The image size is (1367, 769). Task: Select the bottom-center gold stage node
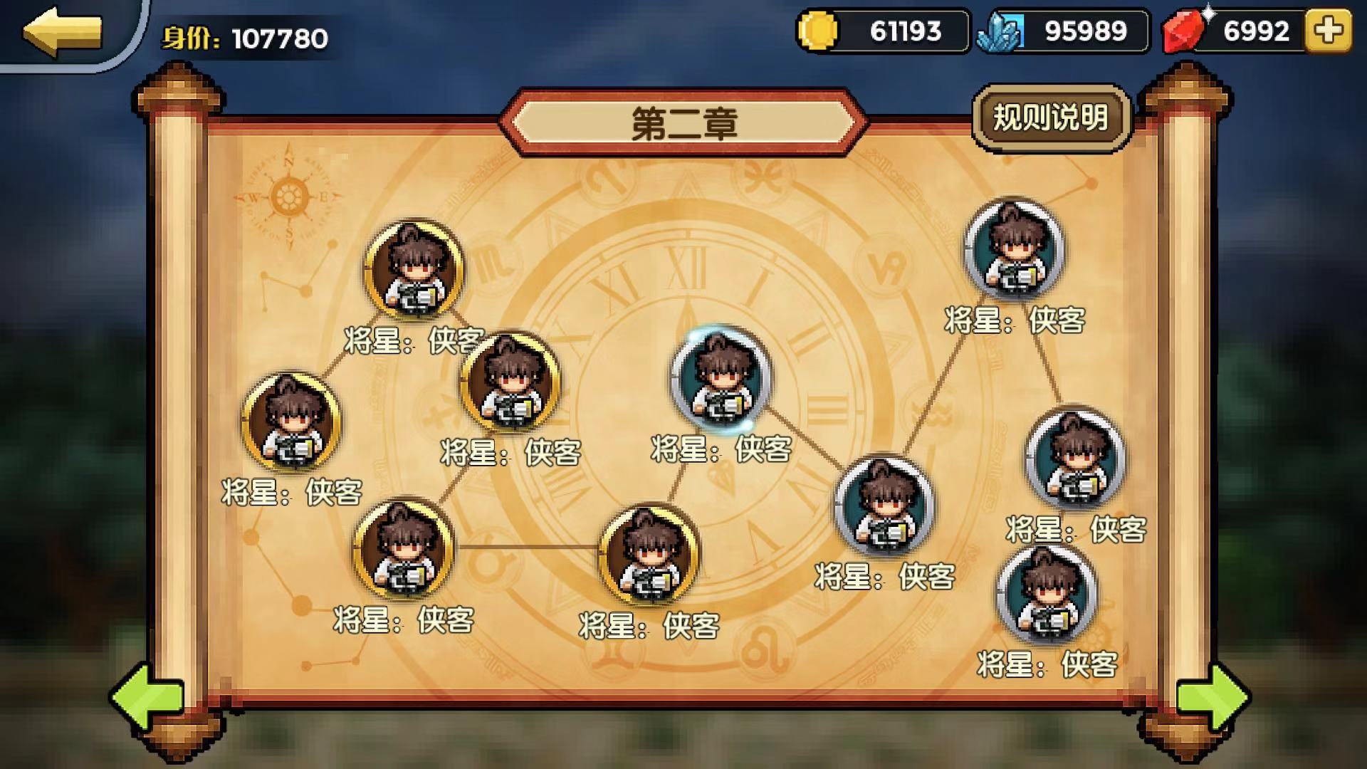649,555
